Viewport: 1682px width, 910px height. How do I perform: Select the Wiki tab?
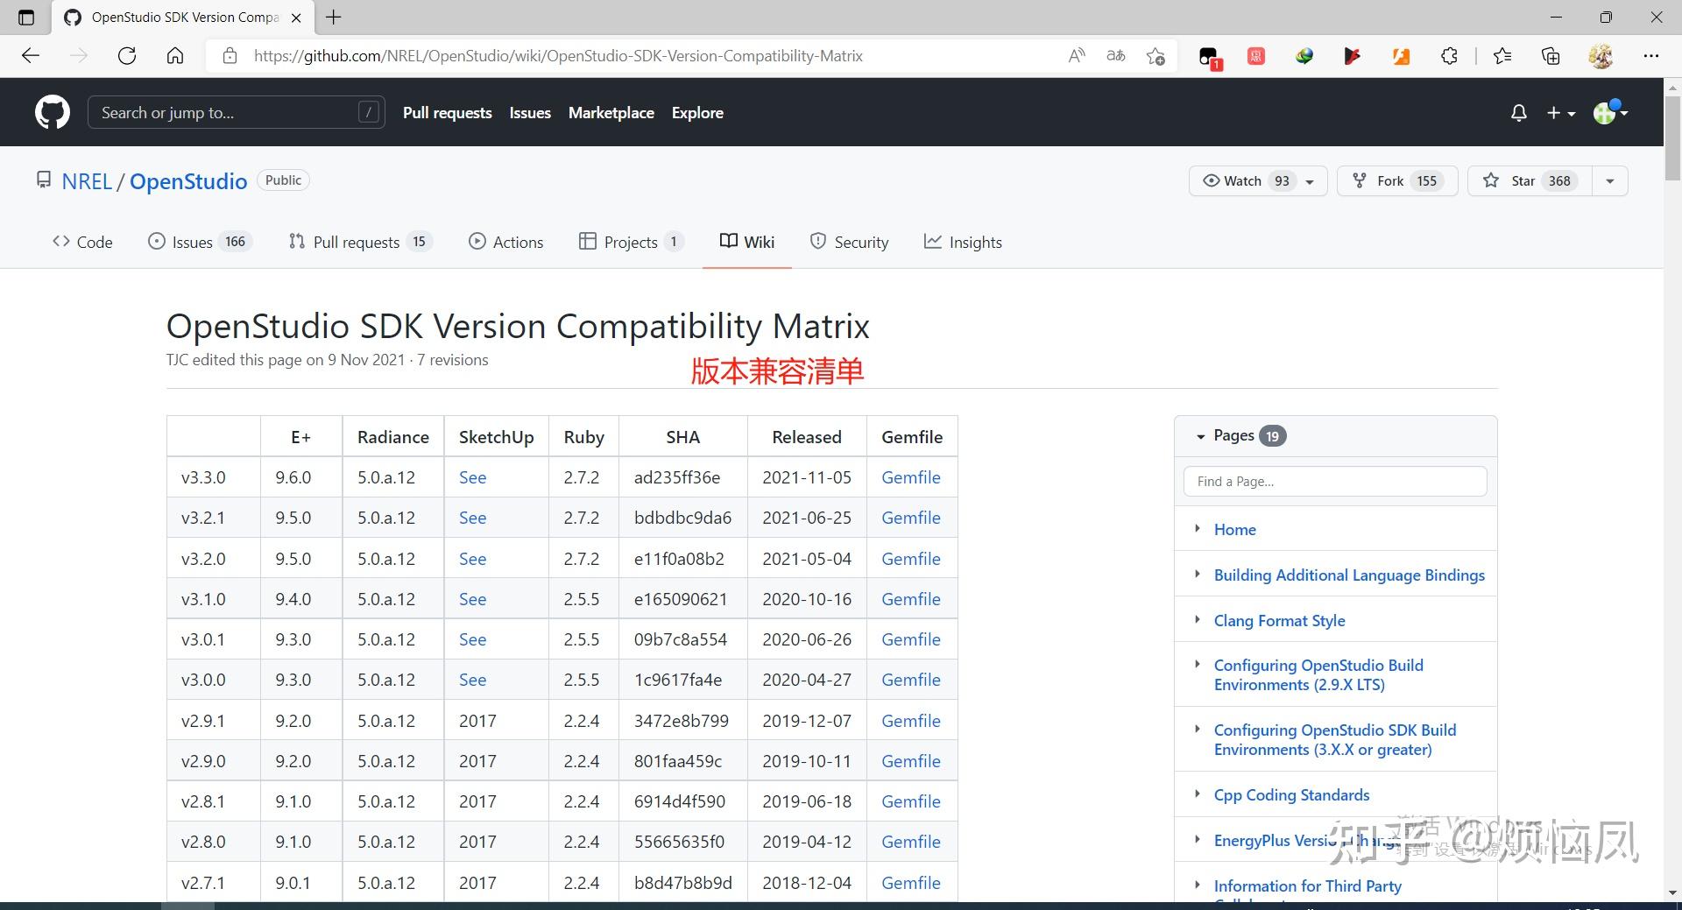point(747,242)
